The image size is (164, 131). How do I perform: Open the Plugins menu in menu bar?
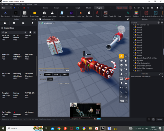pyautogui.click(x=17, y=4)
